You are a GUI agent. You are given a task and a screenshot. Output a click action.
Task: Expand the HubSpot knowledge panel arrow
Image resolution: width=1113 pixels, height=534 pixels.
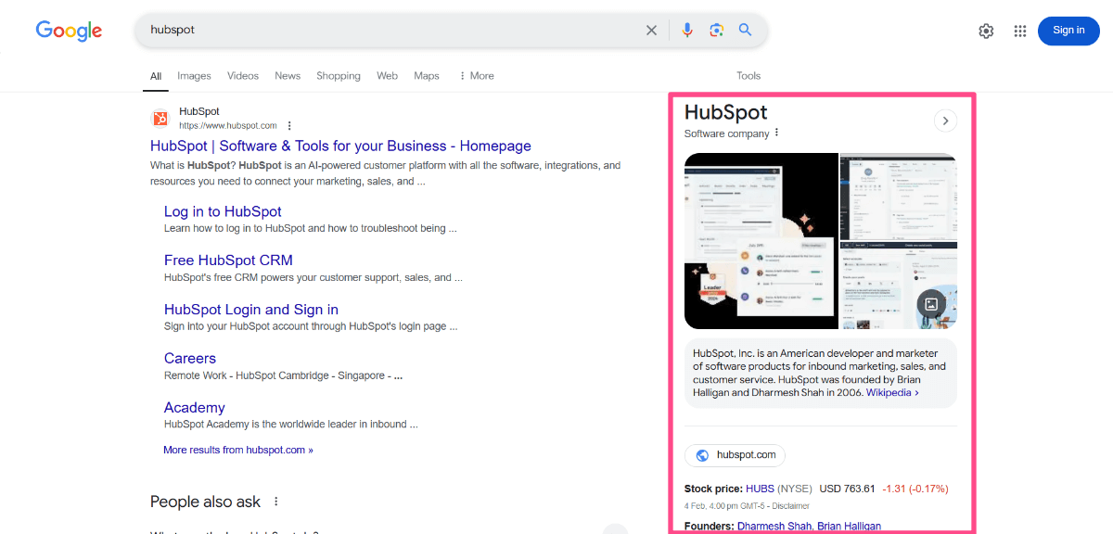945,121
